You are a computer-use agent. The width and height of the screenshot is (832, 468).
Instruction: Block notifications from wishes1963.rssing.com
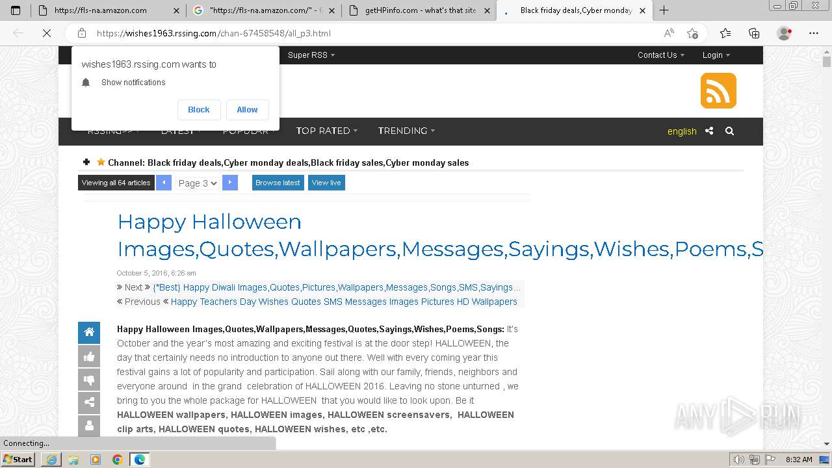[198, 110]
